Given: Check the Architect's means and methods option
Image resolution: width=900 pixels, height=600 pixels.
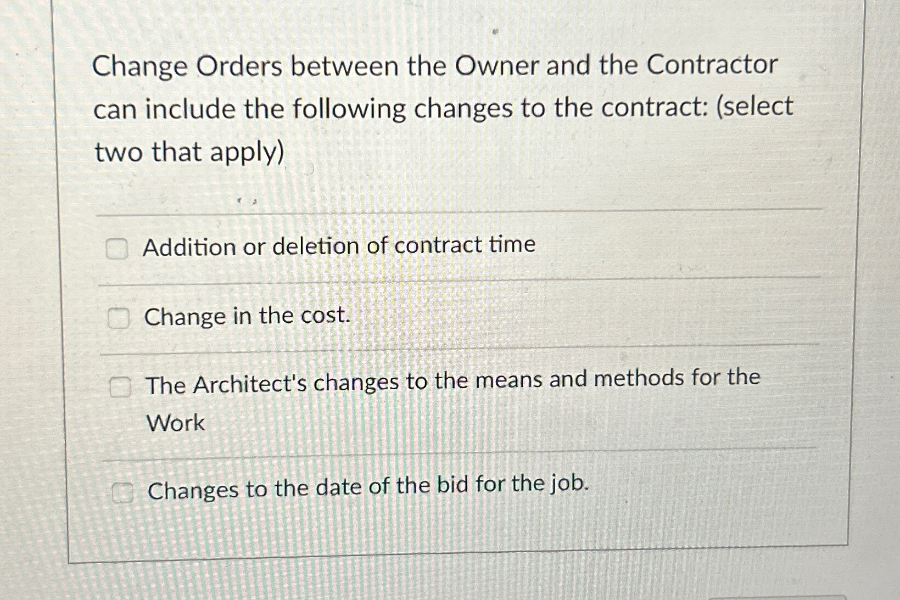Looking at the screenshot, I should (121, 387).
